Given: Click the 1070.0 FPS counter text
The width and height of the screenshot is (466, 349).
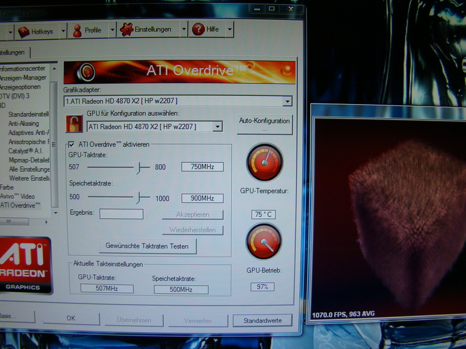Looking at the screenshot, I should click(x=343, y=314).
